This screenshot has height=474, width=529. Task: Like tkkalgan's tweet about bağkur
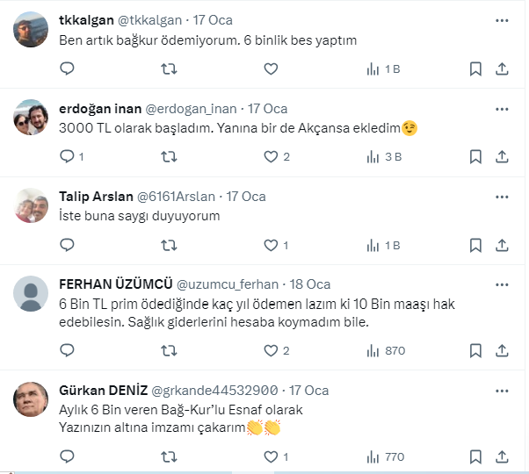coord(272,68)
